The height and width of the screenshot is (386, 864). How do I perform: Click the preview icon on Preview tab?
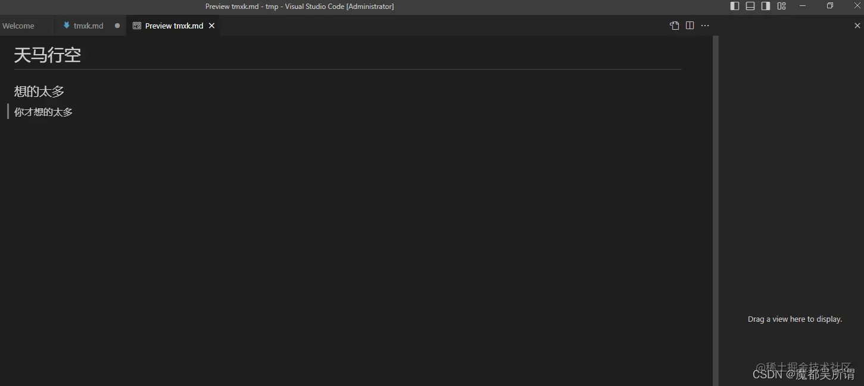coord(137,26)
